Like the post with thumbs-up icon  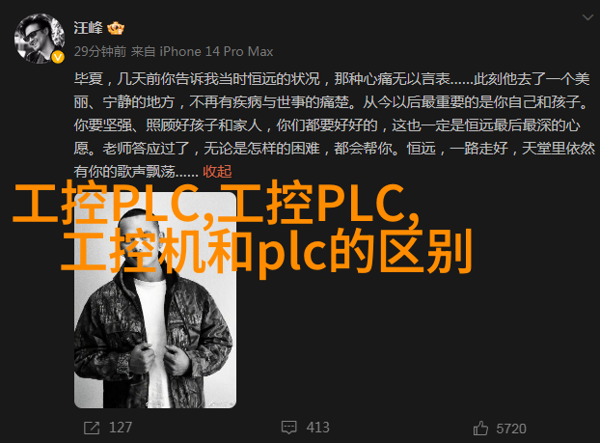[480, 429]
